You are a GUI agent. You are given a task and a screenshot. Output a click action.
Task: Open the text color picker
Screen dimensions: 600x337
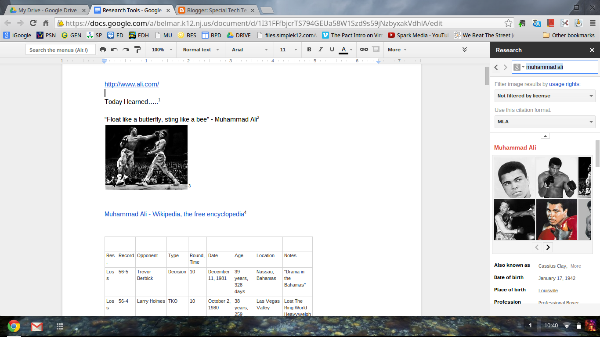345,50
